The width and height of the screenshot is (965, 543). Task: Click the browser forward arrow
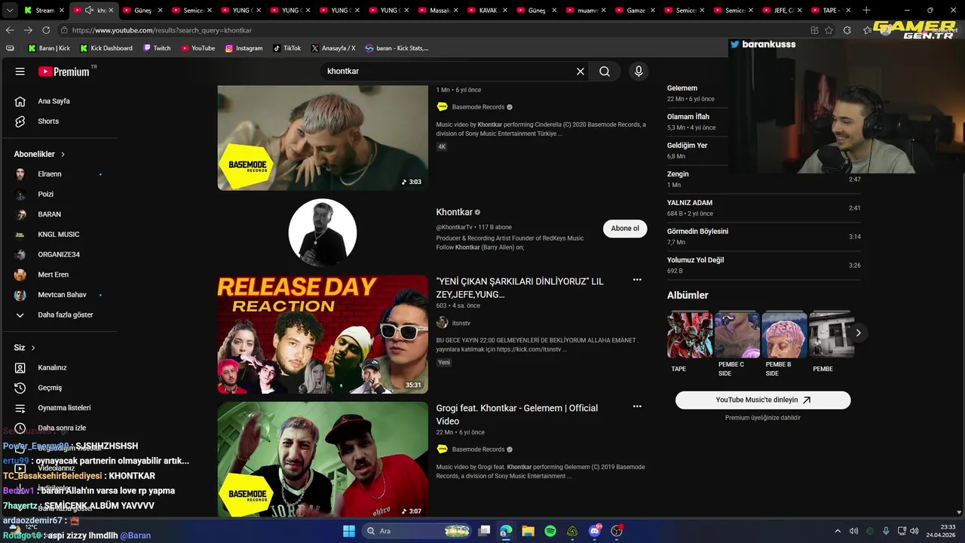click(x=28, y=30)
